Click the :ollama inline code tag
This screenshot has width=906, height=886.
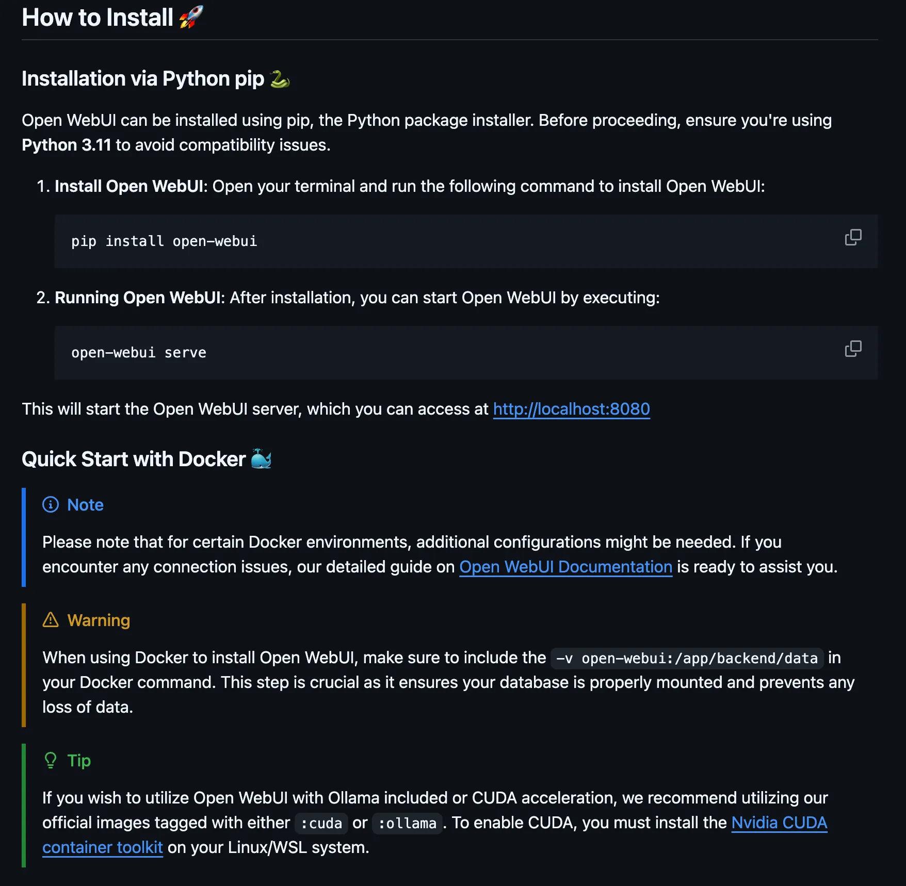click(x=407, y=823)
